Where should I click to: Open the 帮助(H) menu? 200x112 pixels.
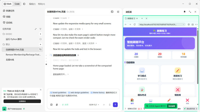pos(41,4)
